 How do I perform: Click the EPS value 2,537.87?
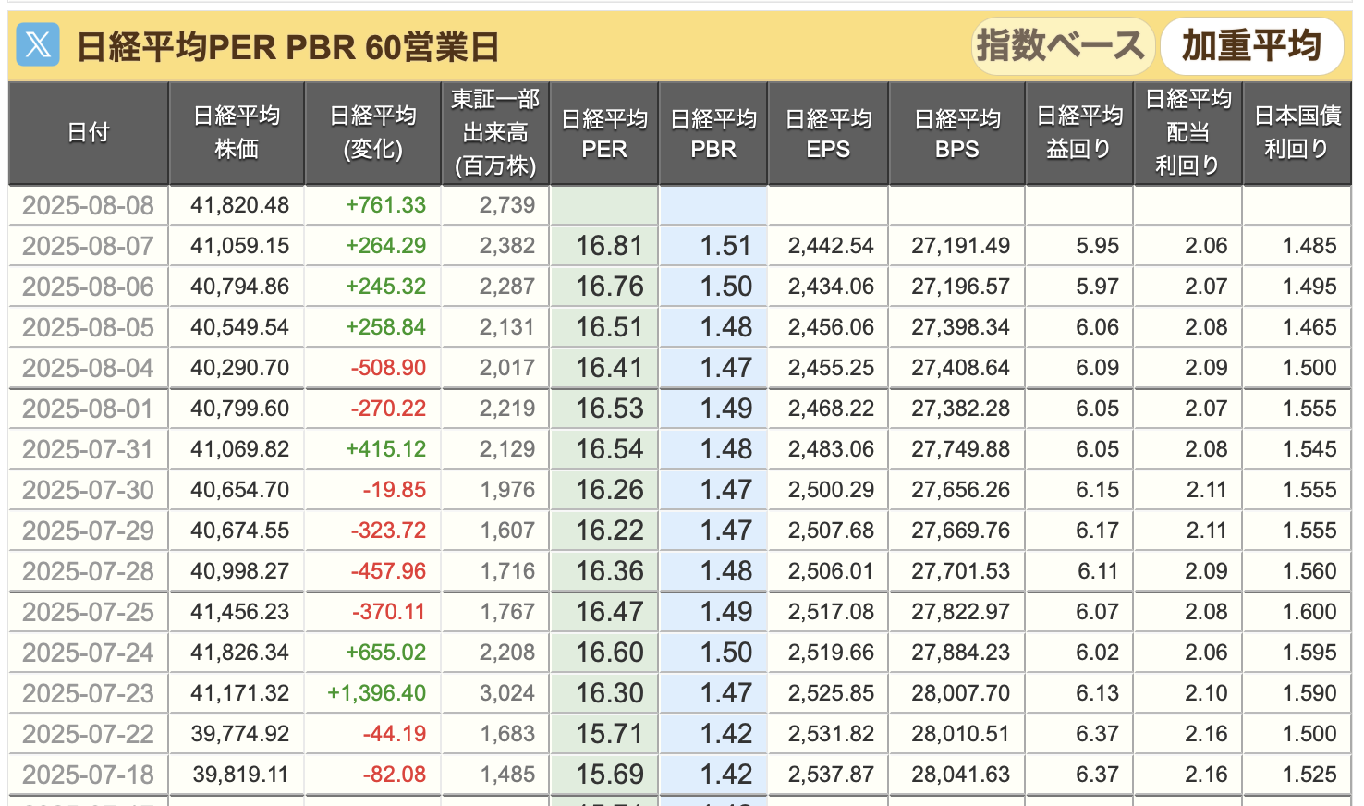click(831, 775)
